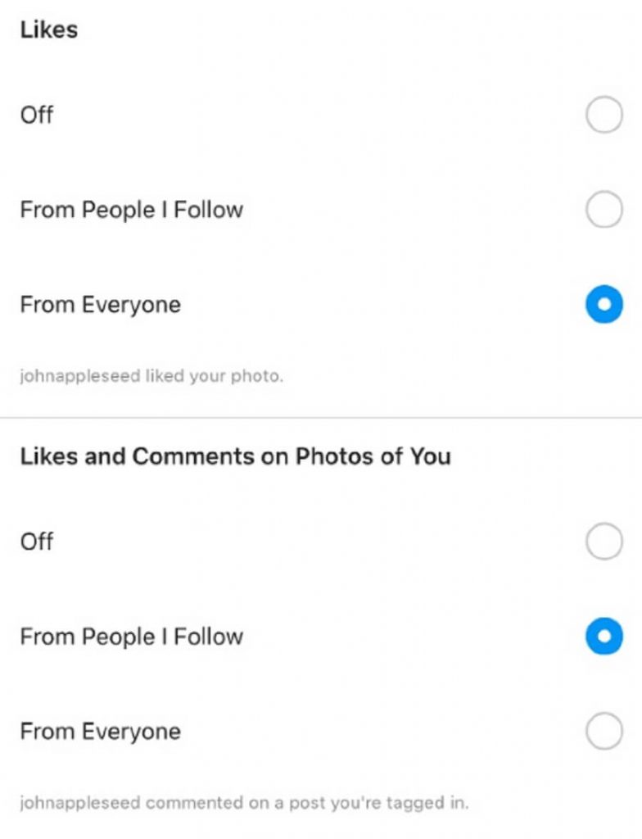Turn off Likes and Comments on Photos of You radio

tap(604, 541)
